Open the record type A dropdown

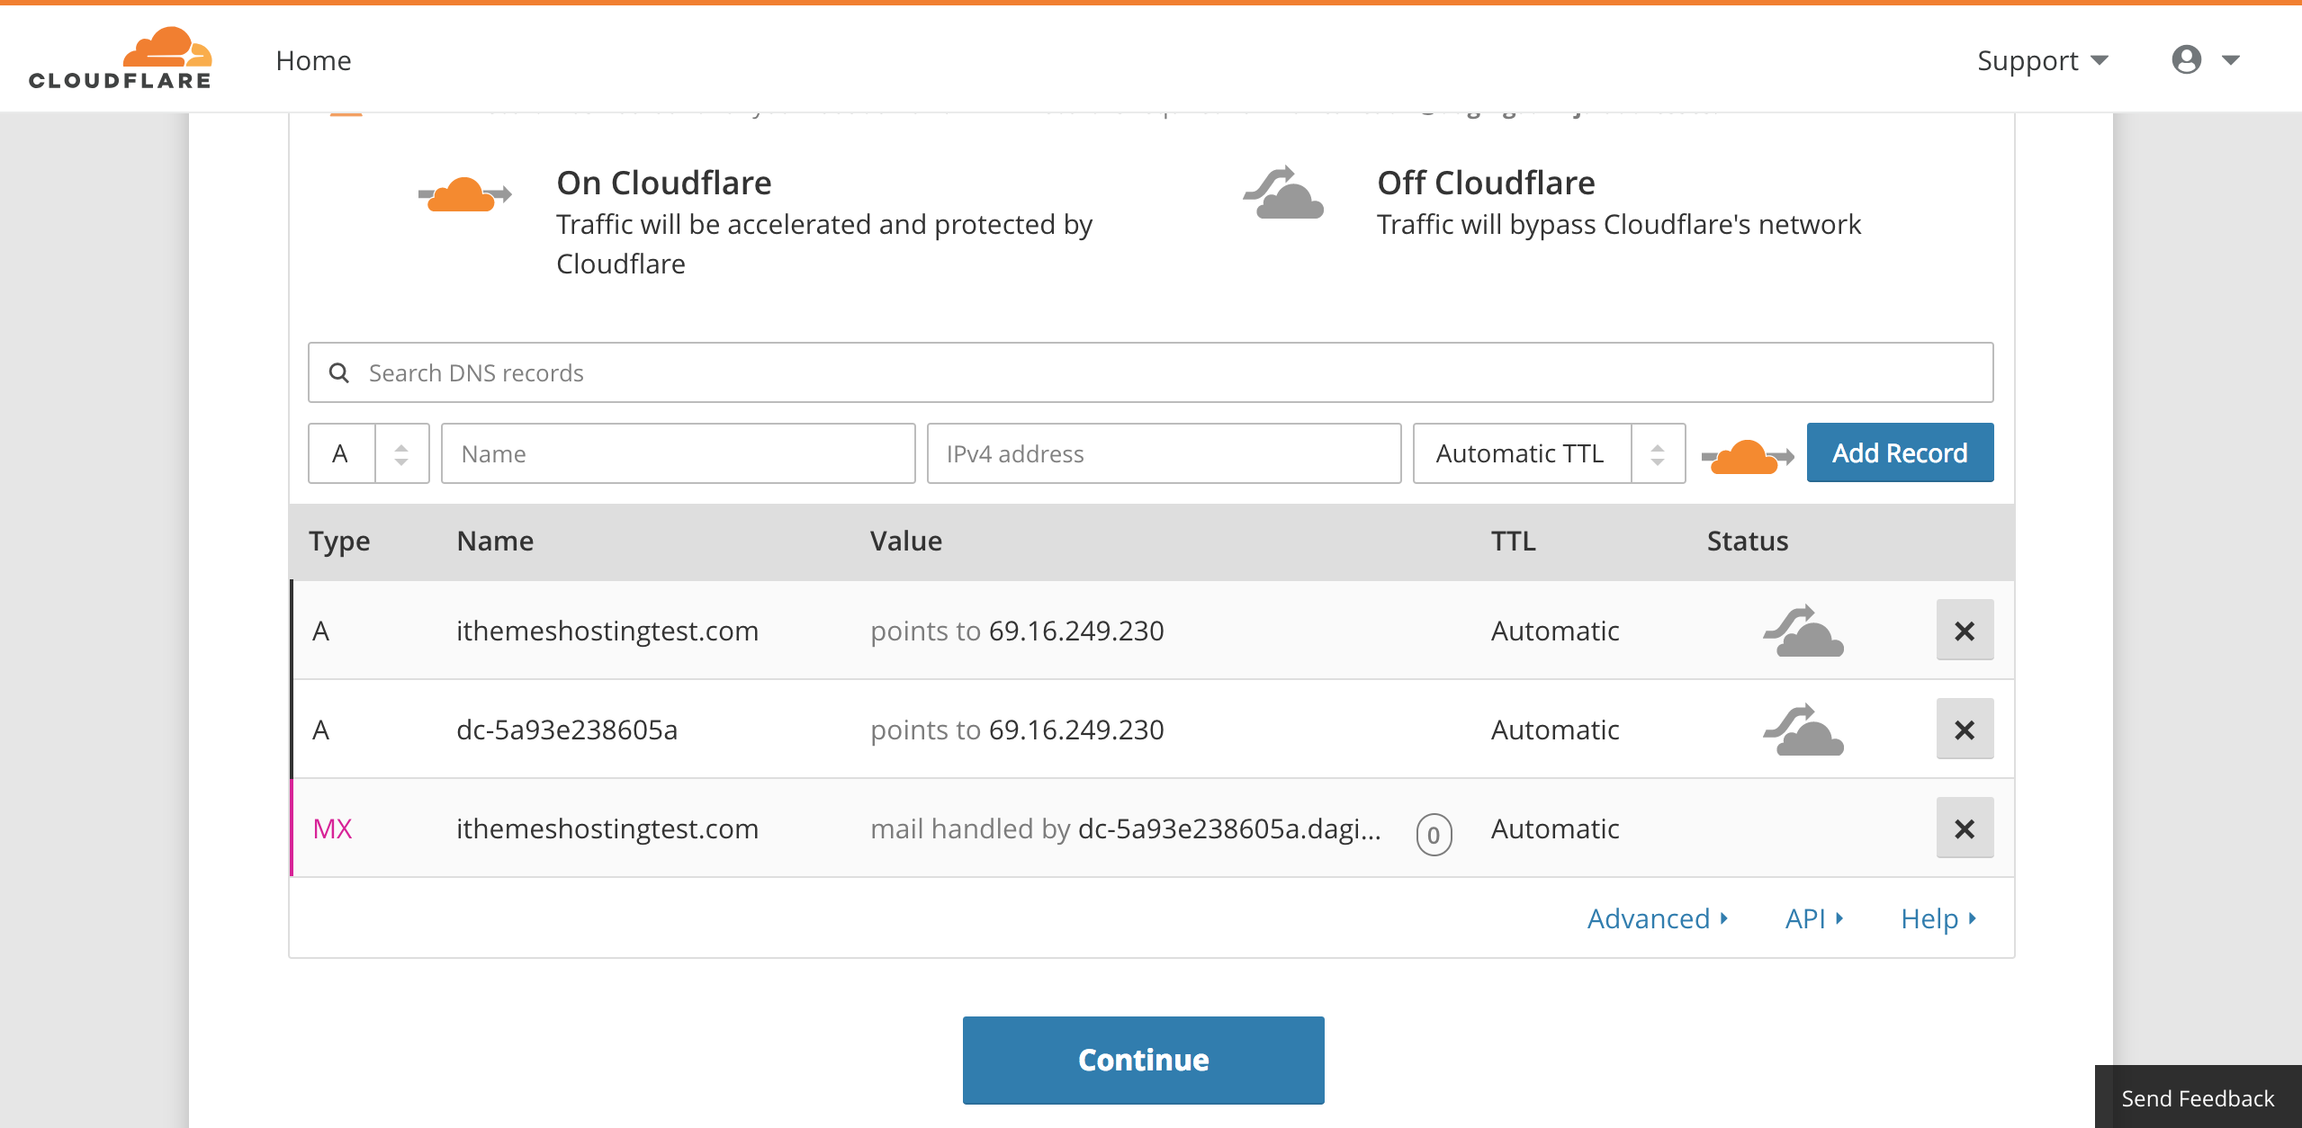pyautogui.click(x=368, y=453)
